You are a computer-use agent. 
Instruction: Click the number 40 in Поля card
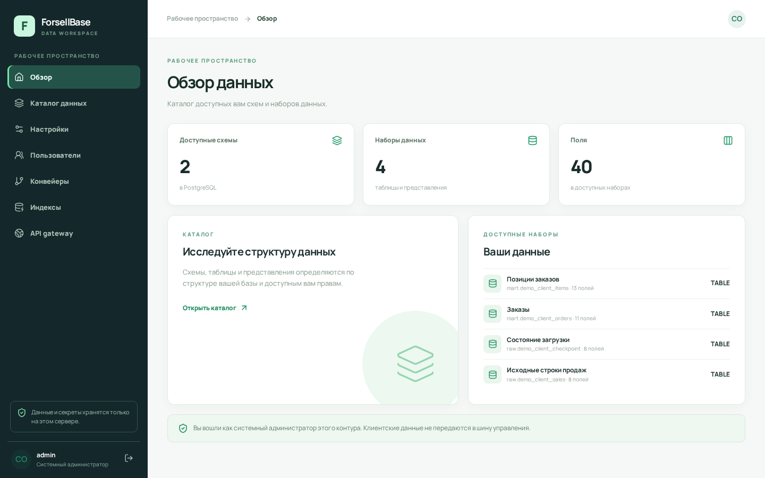[581, 167]
